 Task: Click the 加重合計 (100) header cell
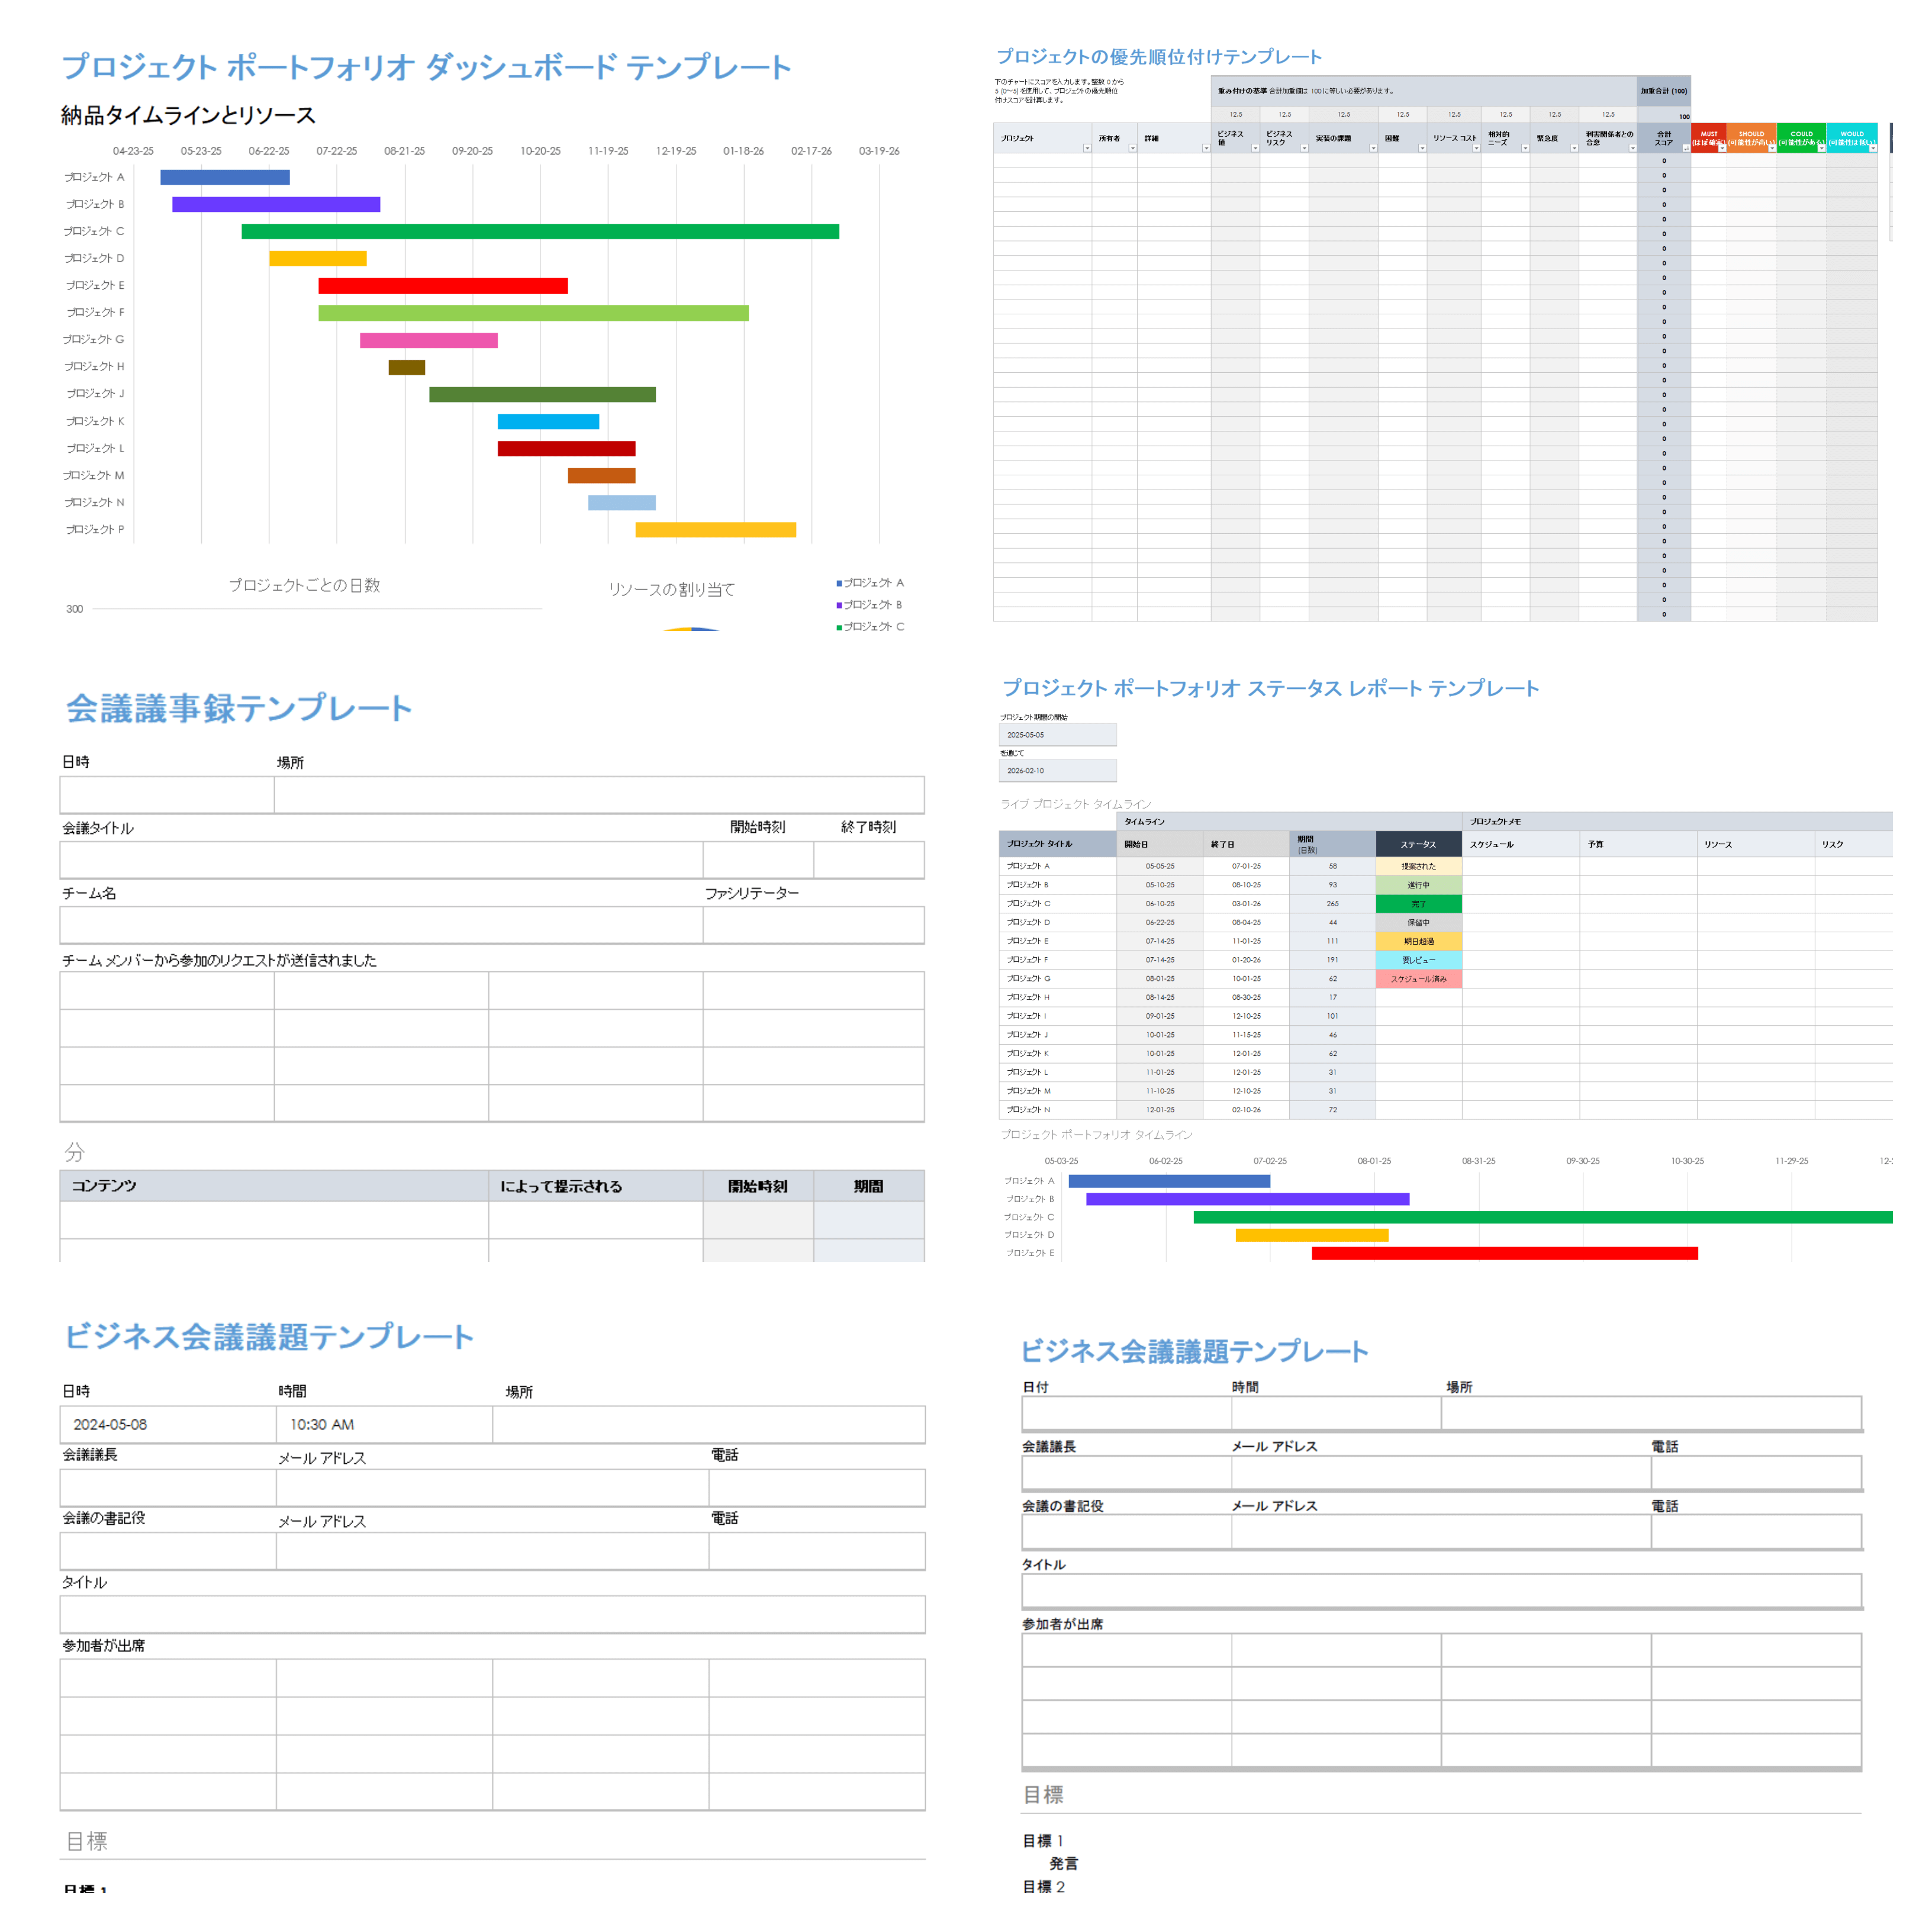1664,91
